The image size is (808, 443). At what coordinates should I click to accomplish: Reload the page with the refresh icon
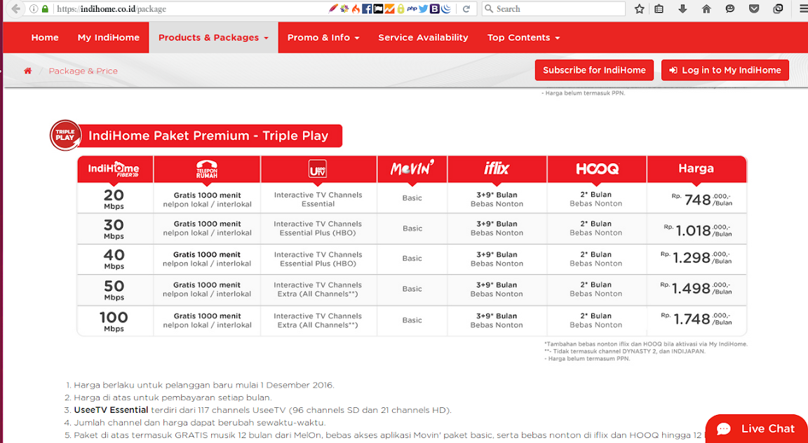point(466,8)
